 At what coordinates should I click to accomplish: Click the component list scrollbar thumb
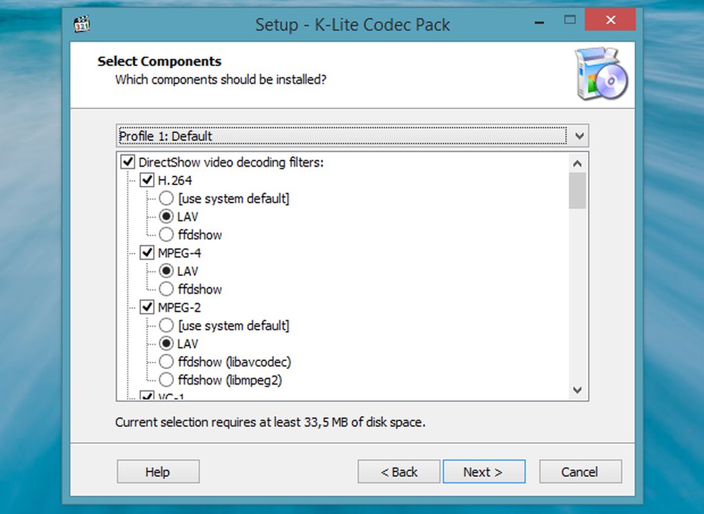[578, 191]
